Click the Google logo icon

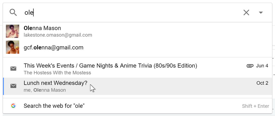tap(13, 105)
